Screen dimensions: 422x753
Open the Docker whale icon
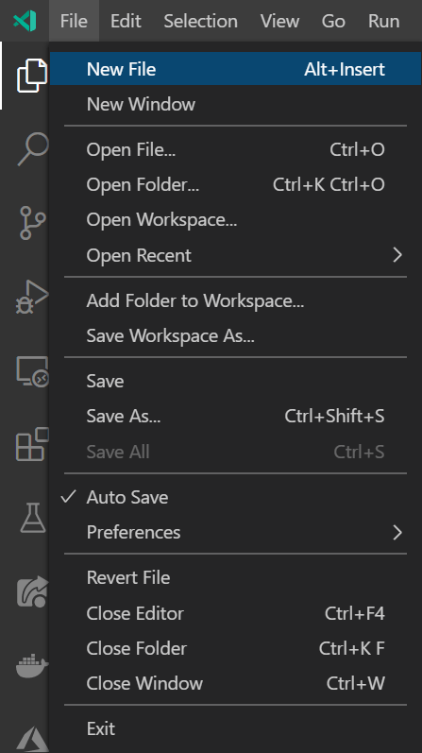[x=32, y=665]
